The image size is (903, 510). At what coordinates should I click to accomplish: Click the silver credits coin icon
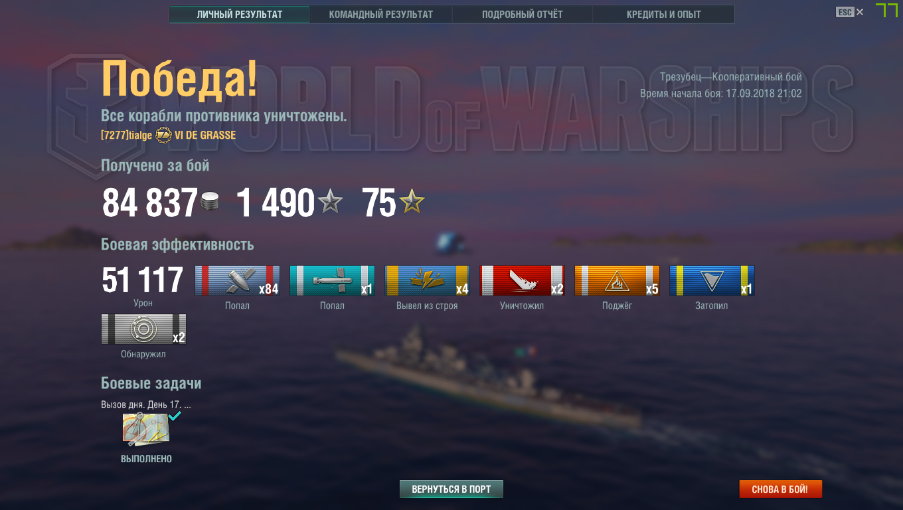click(210, 203)
